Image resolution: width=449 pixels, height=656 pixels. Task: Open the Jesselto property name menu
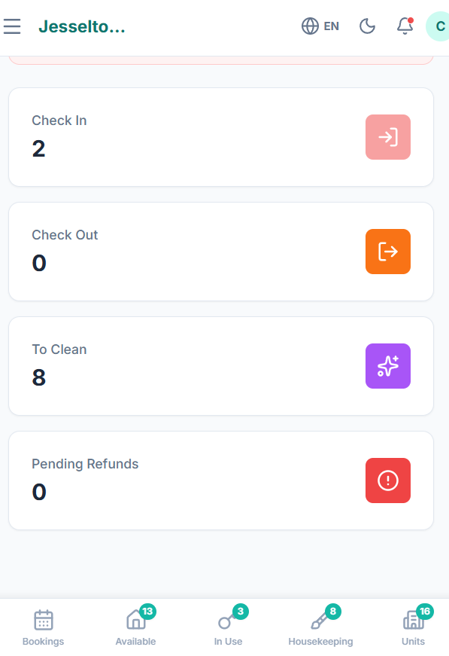click(x=82, y=26)
